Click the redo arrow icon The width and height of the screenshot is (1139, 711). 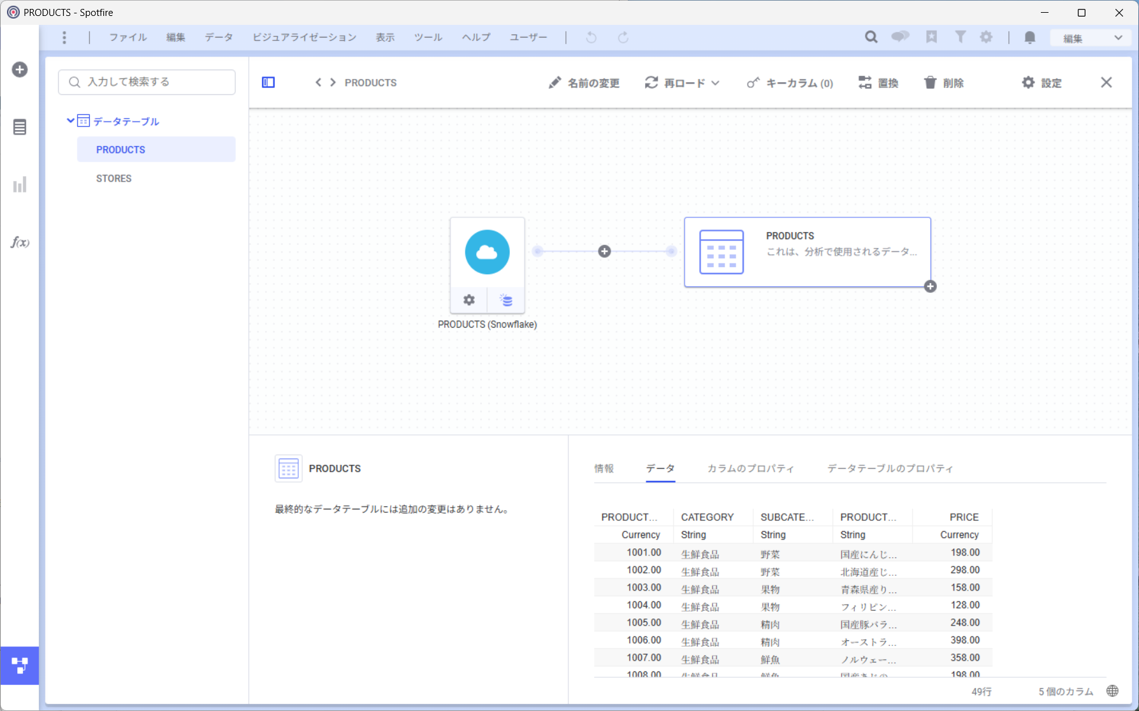(x=623, y=38)
